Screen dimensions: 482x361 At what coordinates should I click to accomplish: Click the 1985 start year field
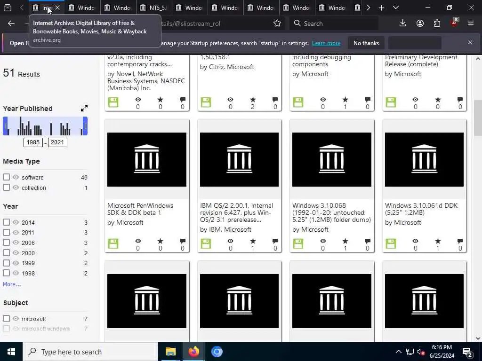pyautogui.click(x=33, y=142)
